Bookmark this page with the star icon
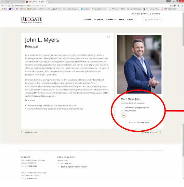The height and width of the screenshot is (187, 184). click(171, 5)
